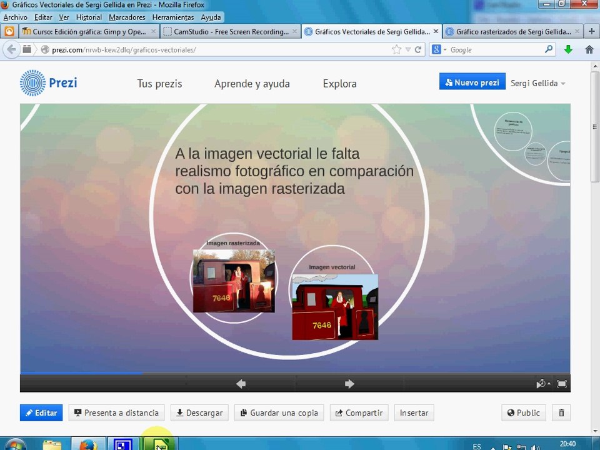Image resolution: width=600 pixels, height=450 pixels.
Task: Open search engine selector dropdown
Action: [439, 49]
